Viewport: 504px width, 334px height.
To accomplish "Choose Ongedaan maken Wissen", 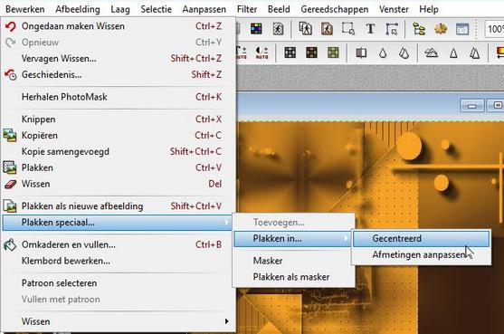I will (119, 26).
